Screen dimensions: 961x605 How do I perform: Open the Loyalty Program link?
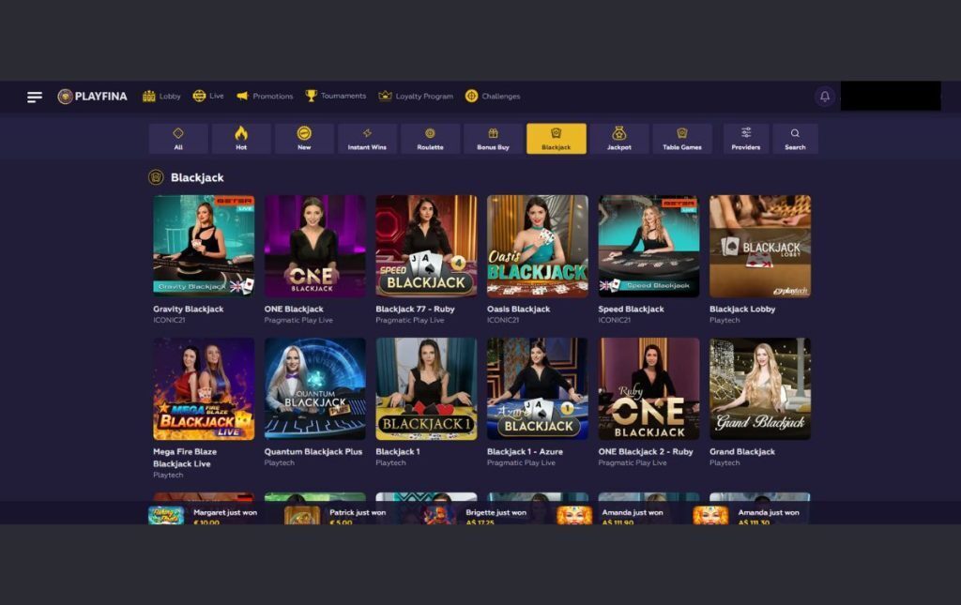point(416,96)
